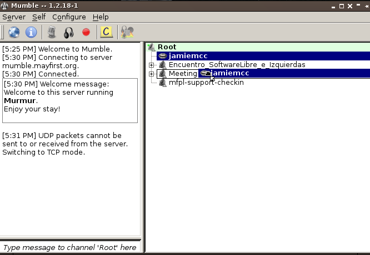
Task: Click the toolbar drag handle
Action: 2,32
